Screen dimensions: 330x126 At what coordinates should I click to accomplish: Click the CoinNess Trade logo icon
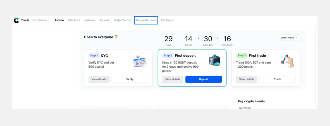pos(16,20)
